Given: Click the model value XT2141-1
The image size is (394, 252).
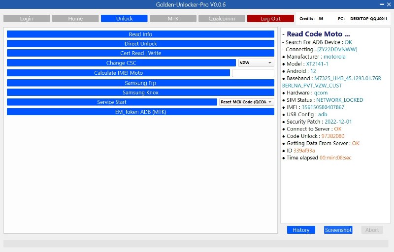Looking at the screenshot, I should coord(317,64).
